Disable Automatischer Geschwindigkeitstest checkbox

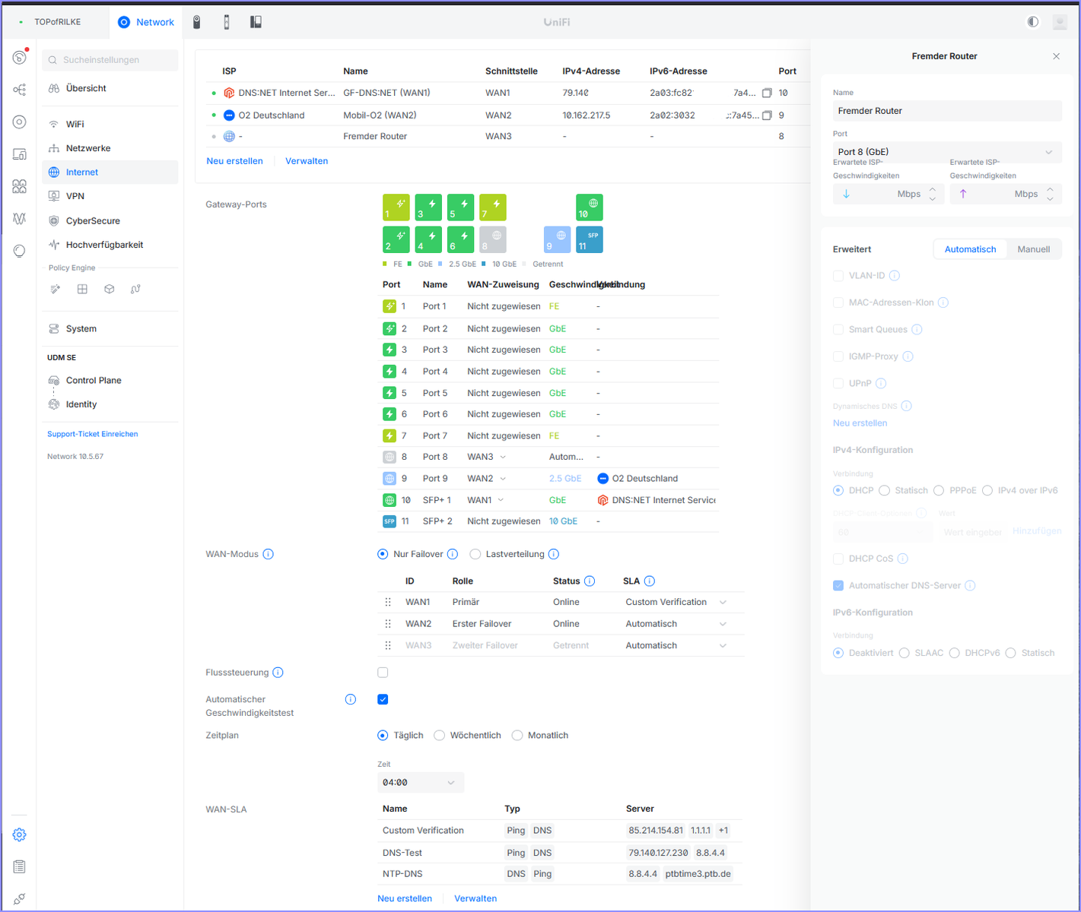383,699
